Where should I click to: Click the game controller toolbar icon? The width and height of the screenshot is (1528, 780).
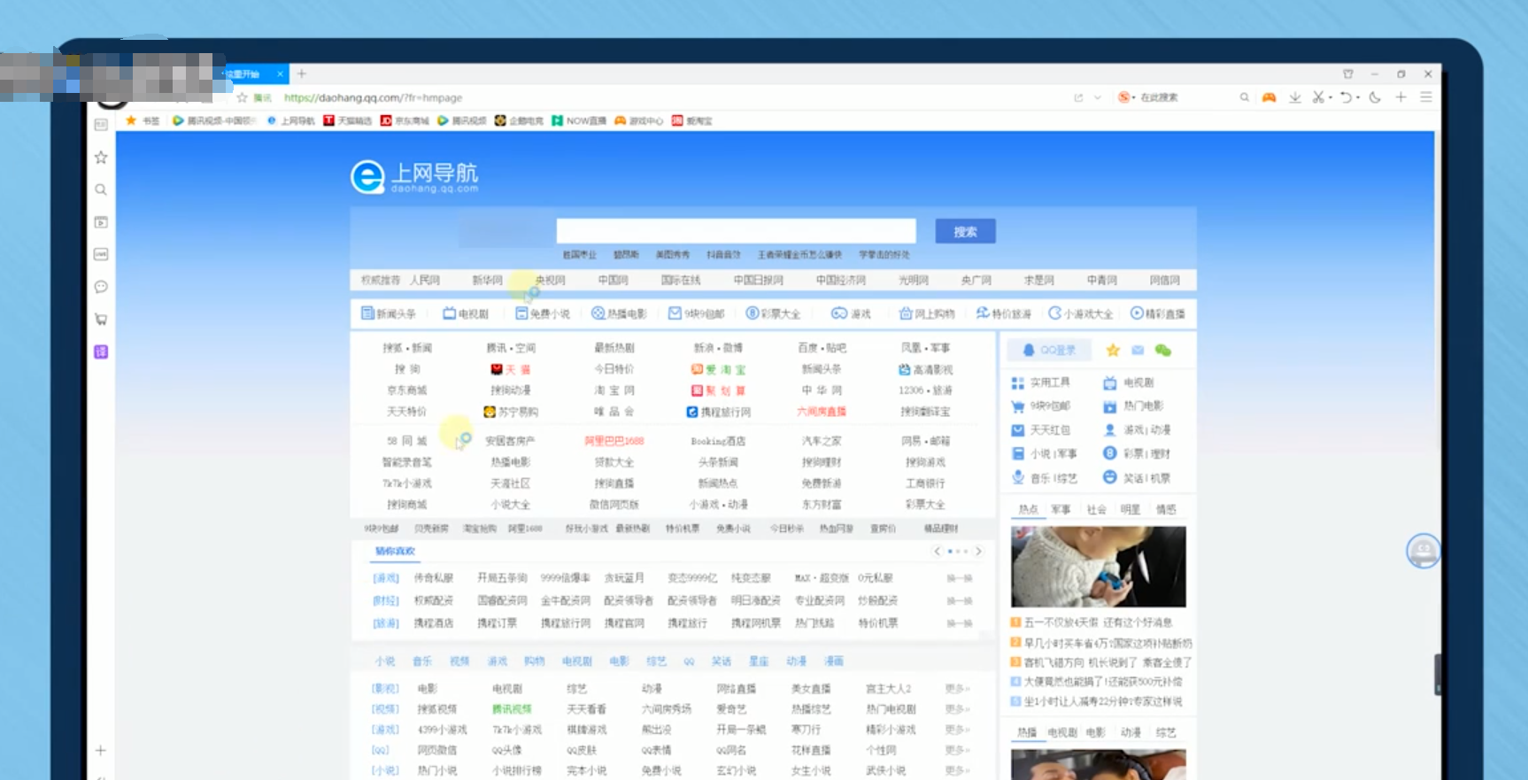pos(1269,97)
